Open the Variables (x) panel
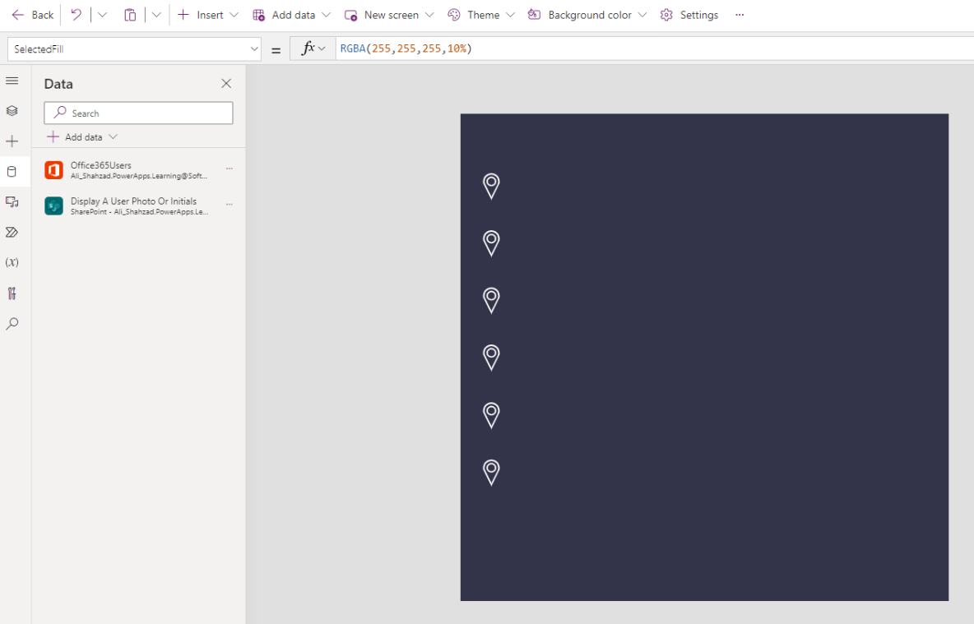Screen dimensions: 974x624 click(x=12, y=262)
